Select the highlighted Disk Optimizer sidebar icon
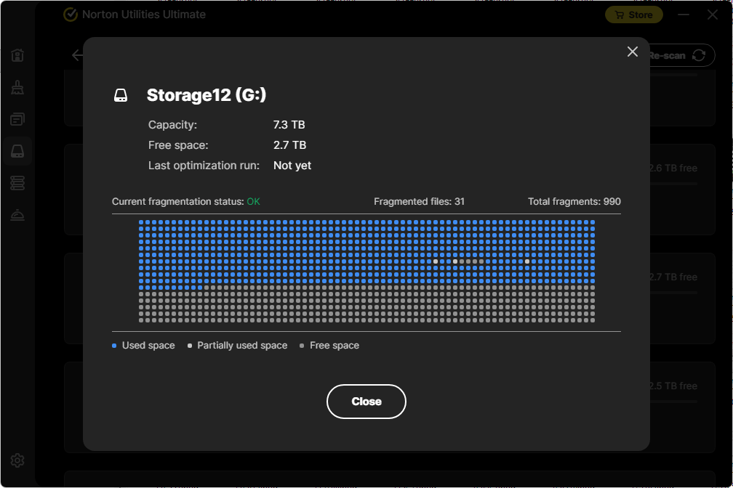 [x=17, y=150]
